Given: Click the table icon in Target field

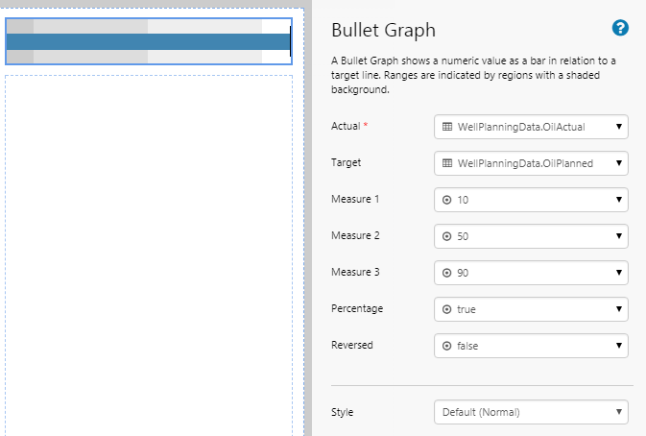Looking at the screenshot, I should [447, 163].
